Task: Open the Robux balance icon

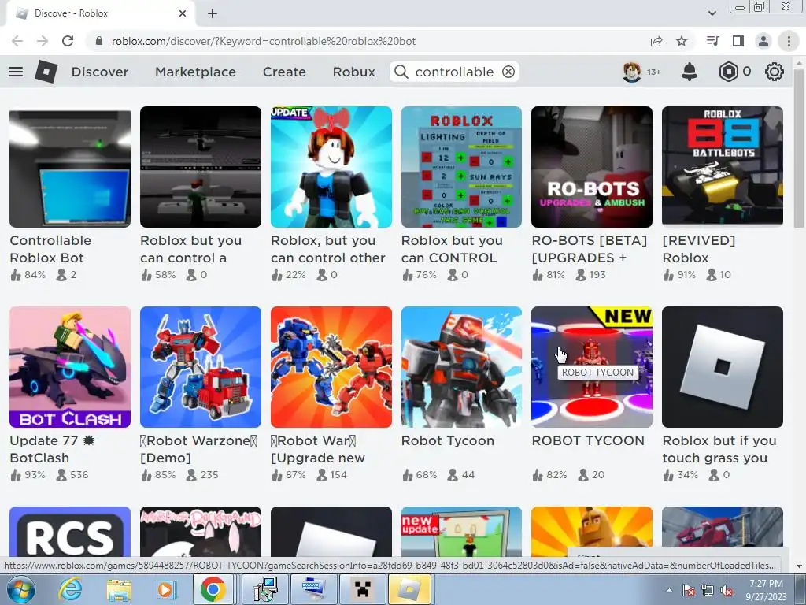Action: click(728, 72)
